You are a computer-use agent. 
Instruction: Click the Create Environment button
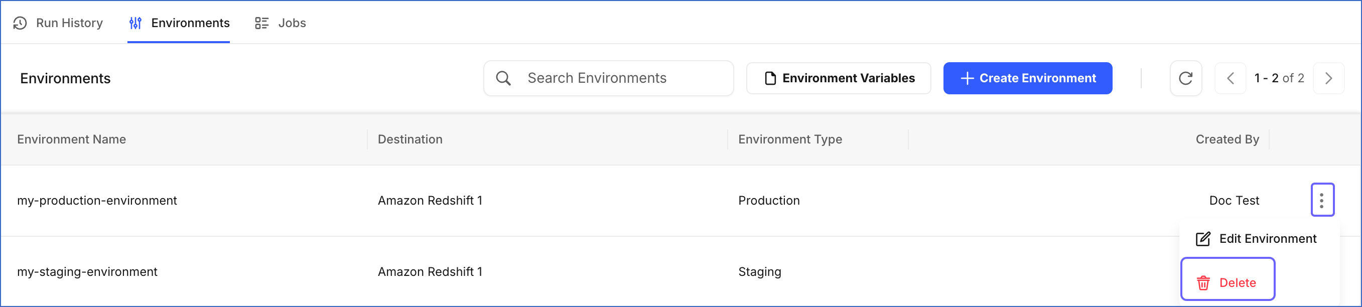tap(1027, 78)
